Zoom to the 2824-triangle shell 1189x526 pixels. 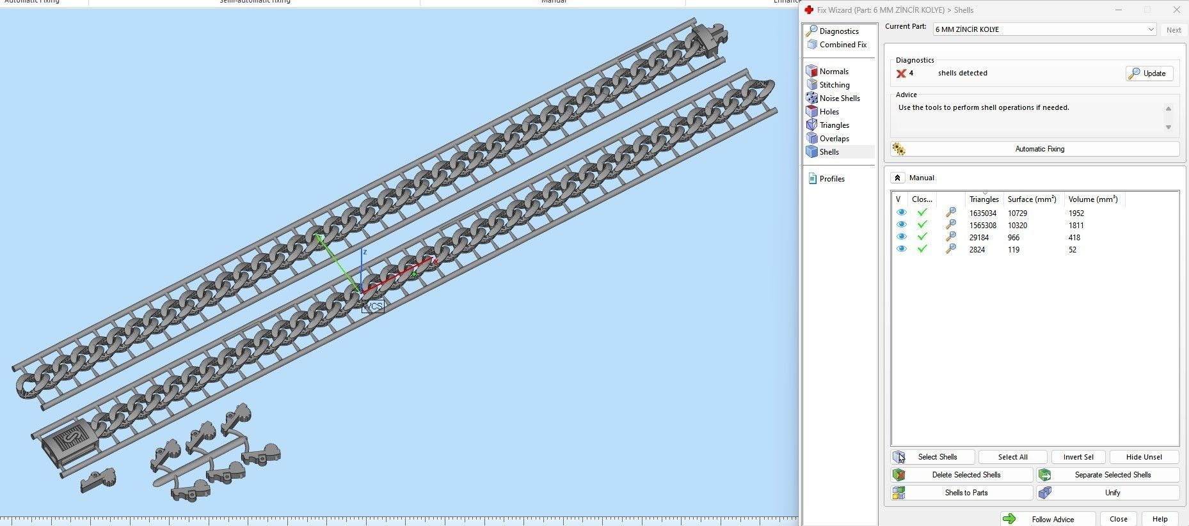coord(951,249)
